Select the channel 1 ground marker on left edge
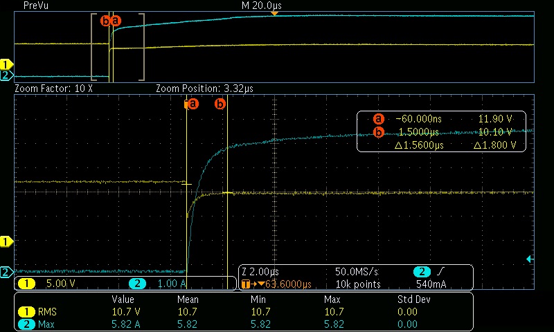Screen dimensions: 554x332 [7, 241]
